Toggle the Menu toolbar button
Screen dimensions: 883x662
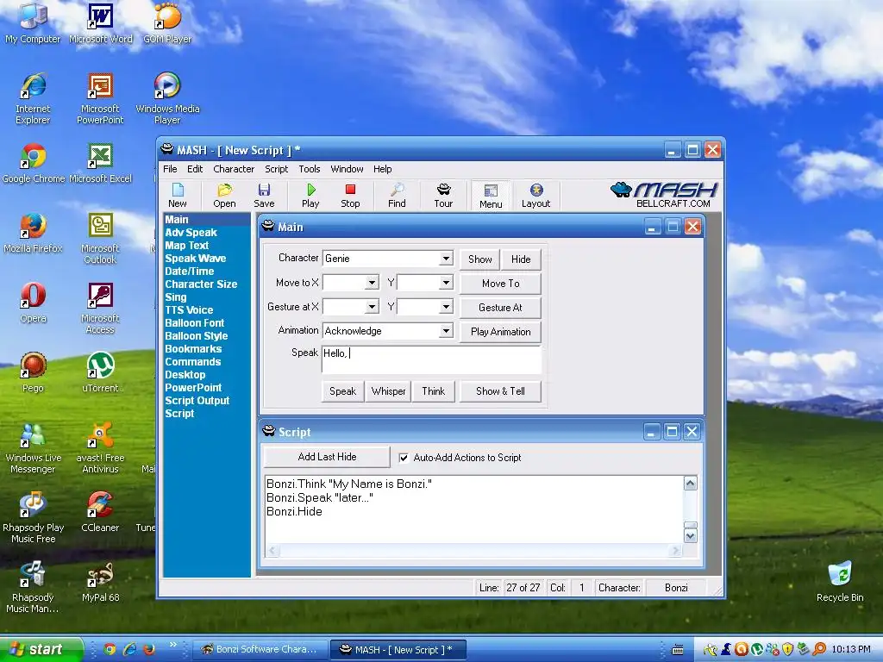pos(491,196)
